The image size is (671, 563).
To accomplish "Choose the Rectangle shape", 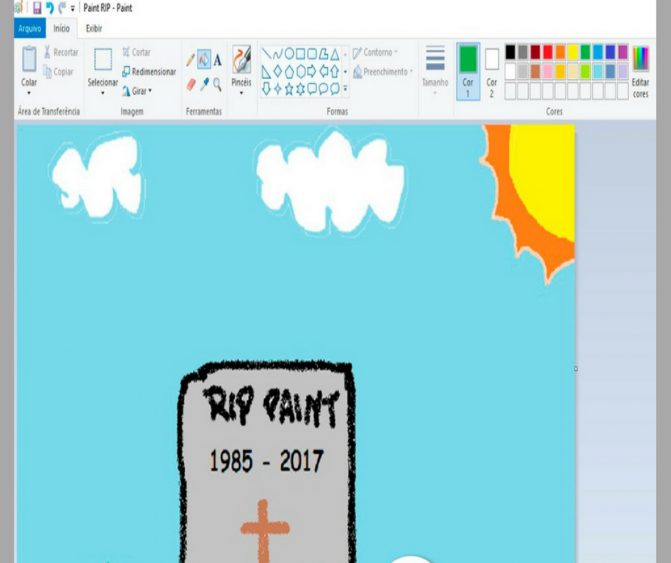I will (301, 54).
